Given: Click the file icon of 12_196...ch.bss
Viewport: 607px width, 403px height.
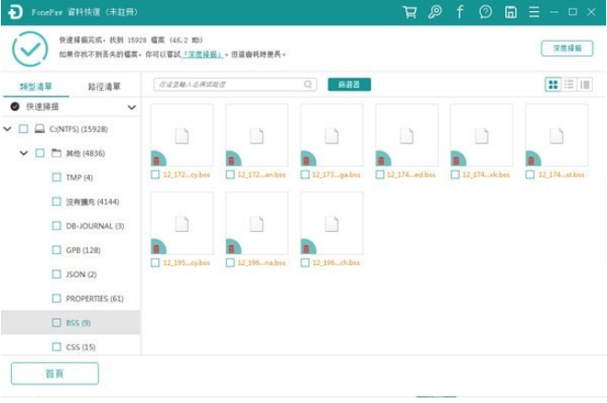Looking at the screenshot, I should tap(332, 224).
